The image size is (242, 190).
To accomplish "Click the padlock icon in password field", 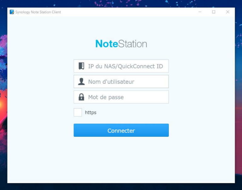I will tap(81, 97).
